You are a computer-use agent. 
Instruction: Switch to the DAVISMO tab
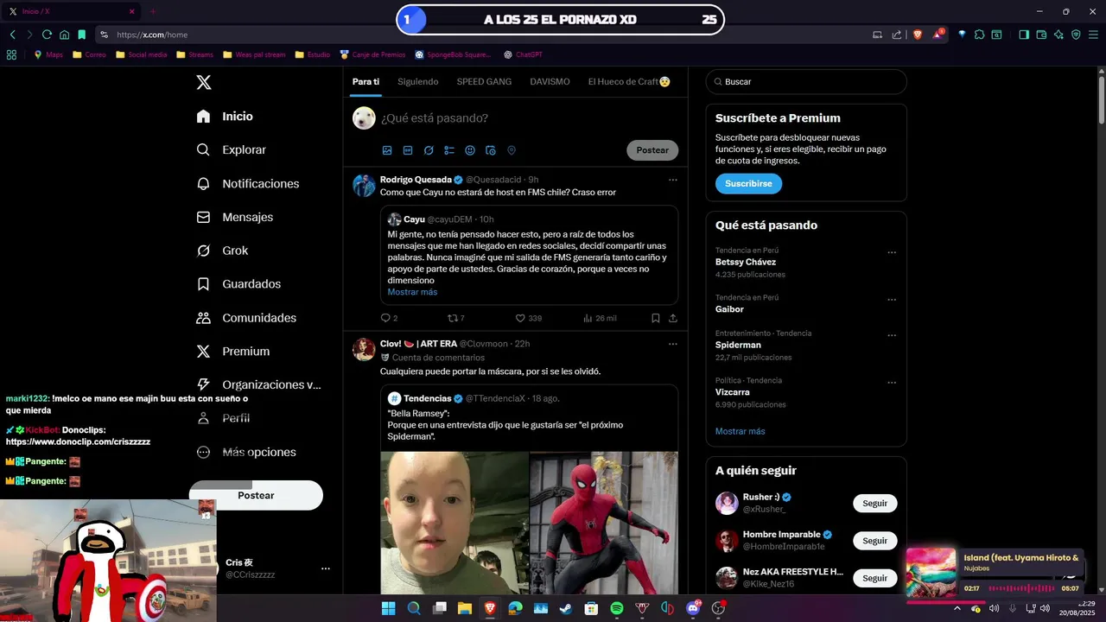(550, 81)
